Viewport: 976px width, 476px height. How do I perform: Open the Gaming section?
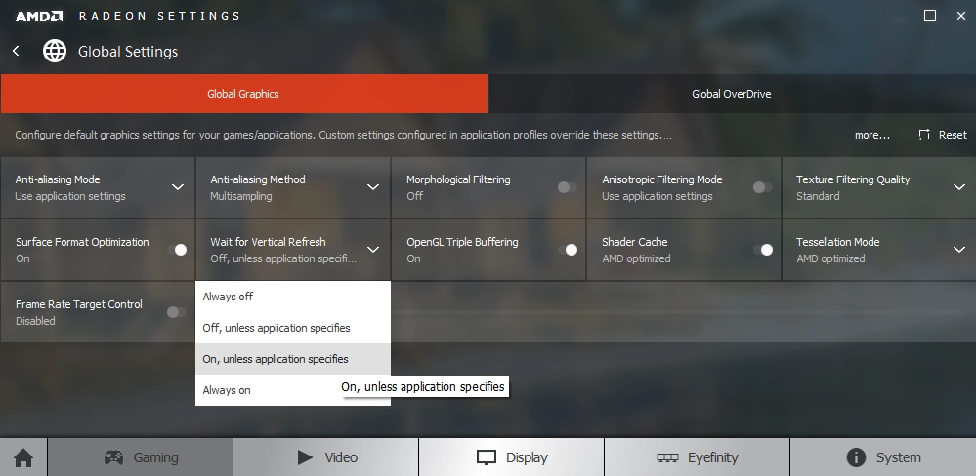141,457
